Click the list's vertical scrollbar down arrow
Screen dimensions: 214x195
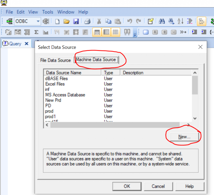pos(195,118)
